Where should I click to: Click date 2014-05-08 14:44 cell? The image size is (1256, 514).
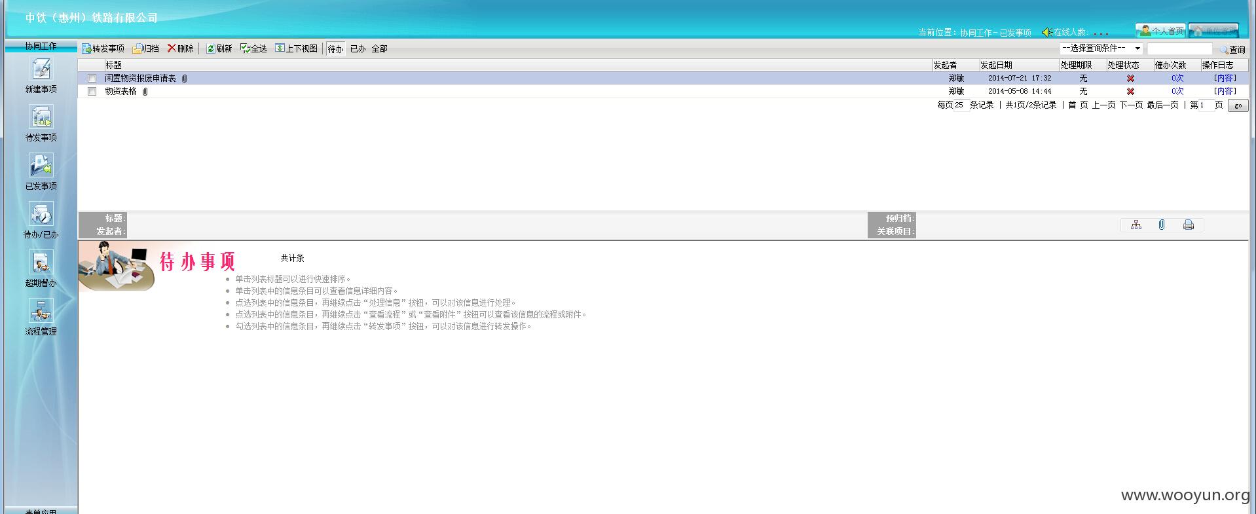(1020, 92)
